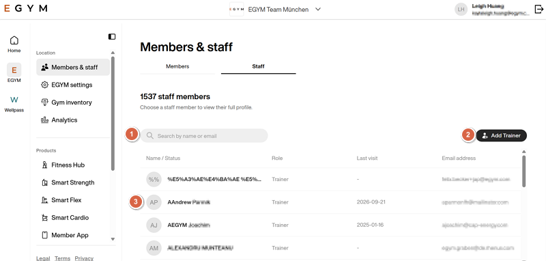The image size is (546, 261).
Task: Click the logout icon at top right
Action: click(538, 9)
